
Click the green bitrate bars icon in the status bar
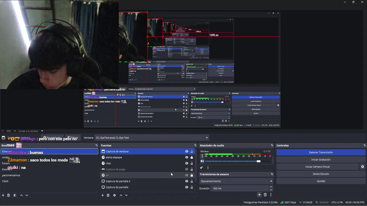pos(282,202)
